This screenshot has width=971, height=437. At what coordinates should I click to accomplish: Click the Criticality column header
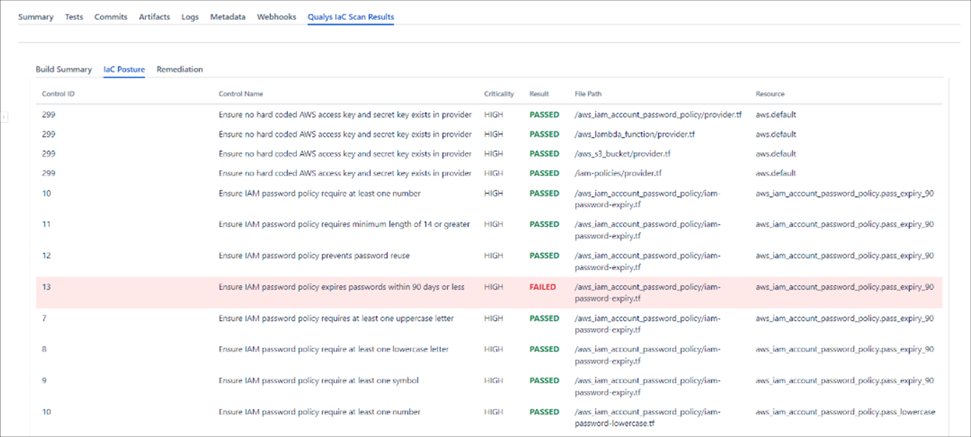point(499,94)
